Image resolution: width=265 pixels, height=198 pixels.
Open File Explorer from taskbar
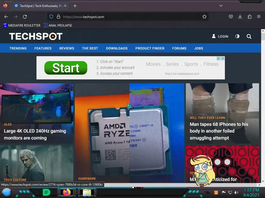coord(87,192)
